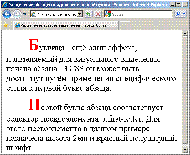Image resolution: width=190 pixels, height=155 pixels.
Task: Maximize the Internet Explorer window
Action: pyautogui.click(x=179, y=5)
